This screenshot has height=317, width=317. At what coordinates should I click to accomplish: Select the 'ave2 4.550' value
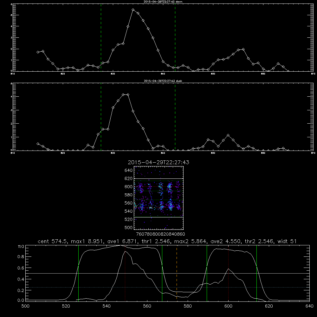coord(226,241)
